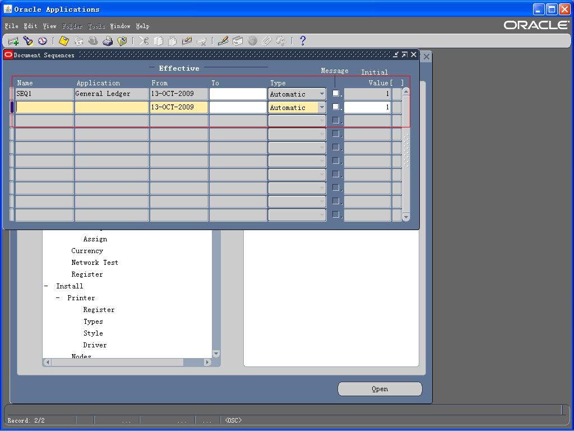Open the View menu

[49, 26]
